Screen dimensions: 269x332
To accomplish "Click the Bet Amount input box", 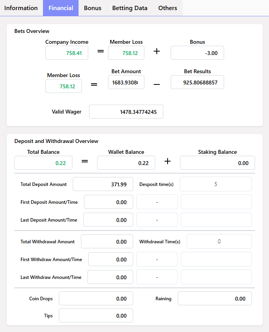I will pyautogui.click(x=126, y=82).
